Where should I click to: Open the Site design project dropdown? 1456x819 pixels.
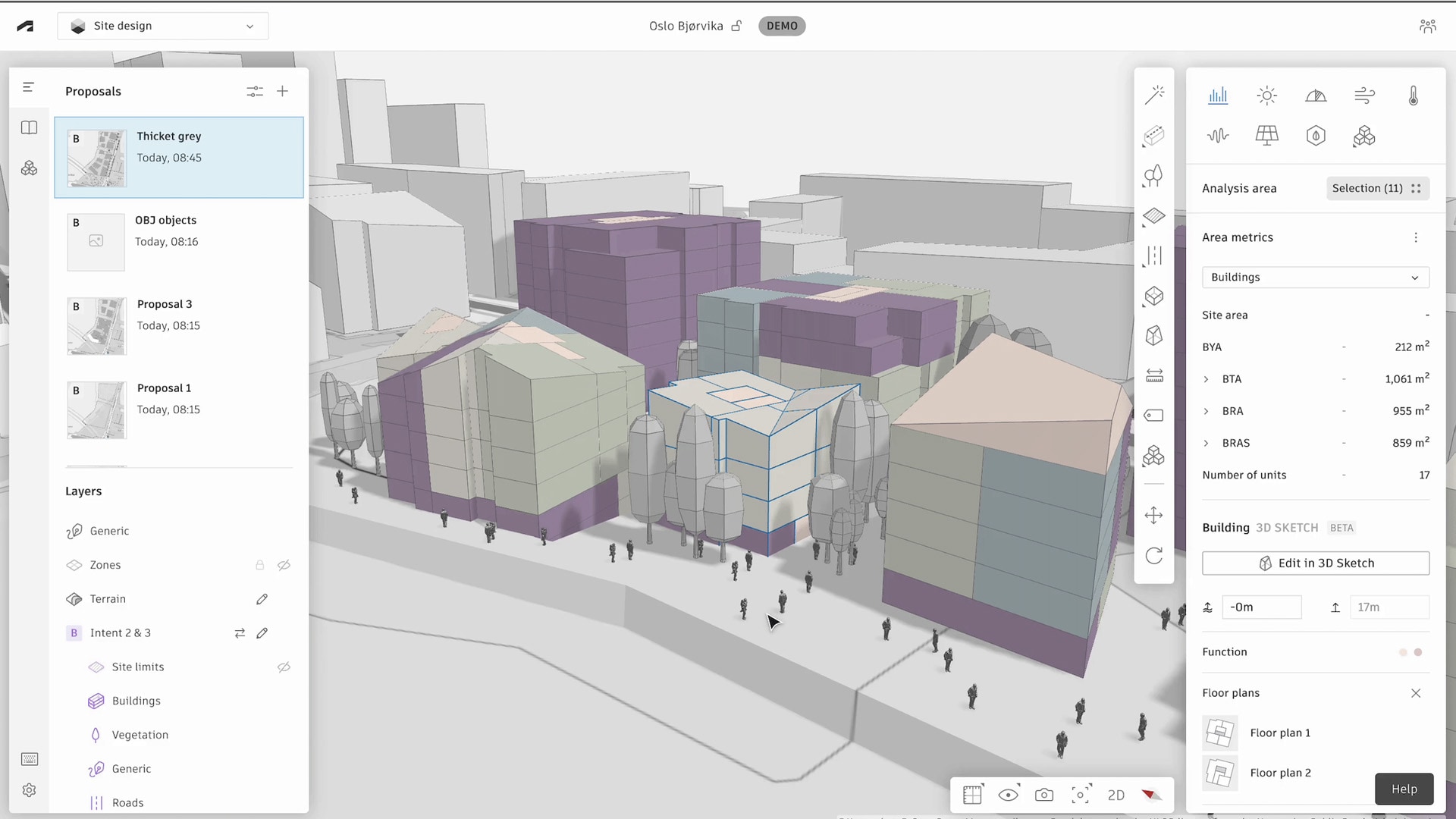pyautogui.click(x=162, y=26)
